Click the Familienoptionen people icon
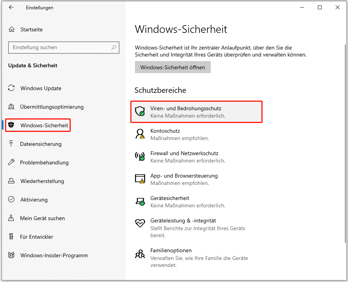The width and height of the screenshot is (348, 282). [x=140, y=254]
